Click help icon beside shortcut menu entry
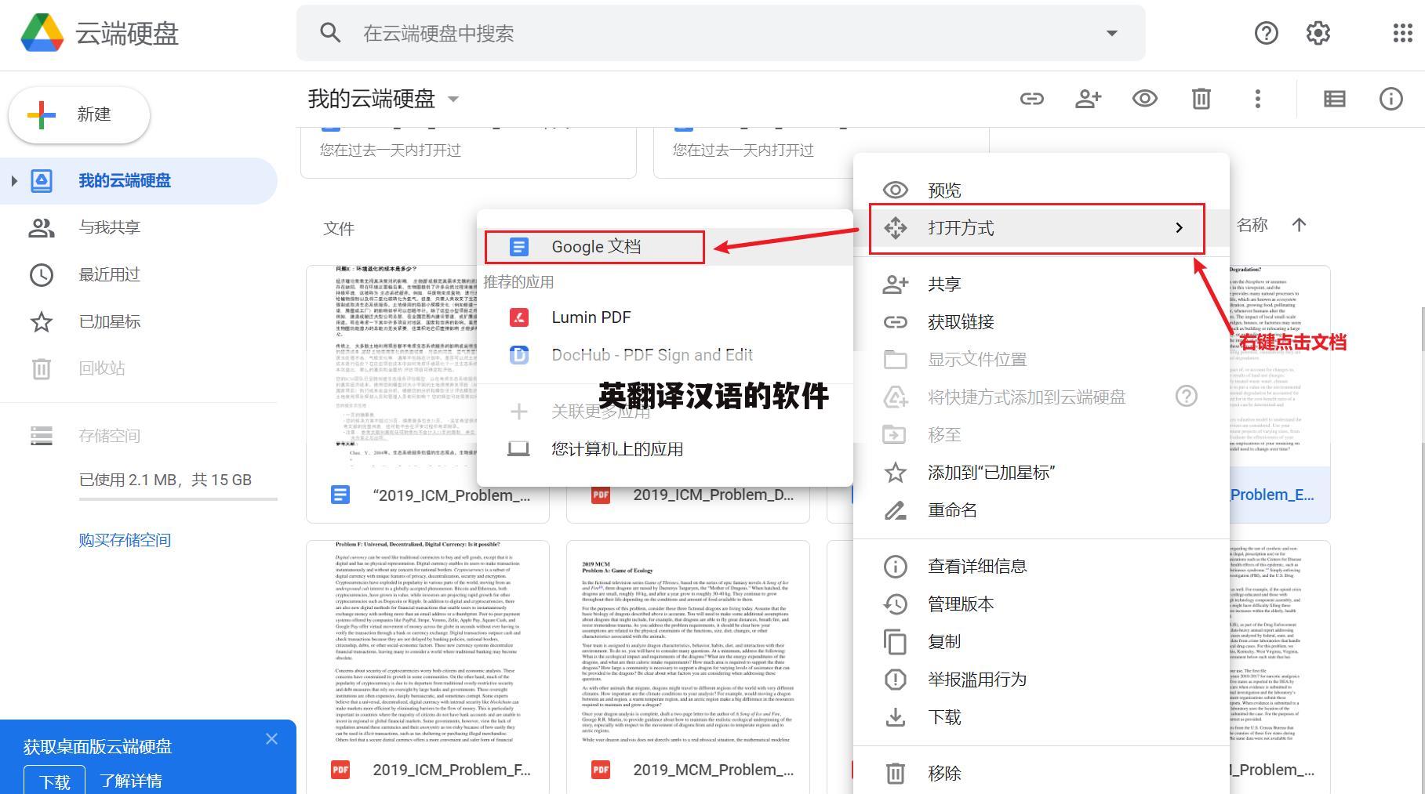 [x=1187, y=396]
